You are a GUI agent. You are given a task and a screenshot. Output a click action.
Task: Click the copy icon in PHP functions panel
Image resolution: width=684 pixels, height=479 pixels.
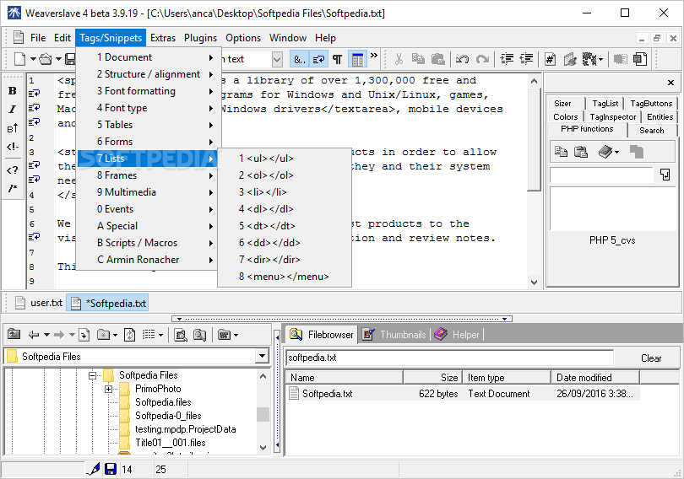click(561, 152)
